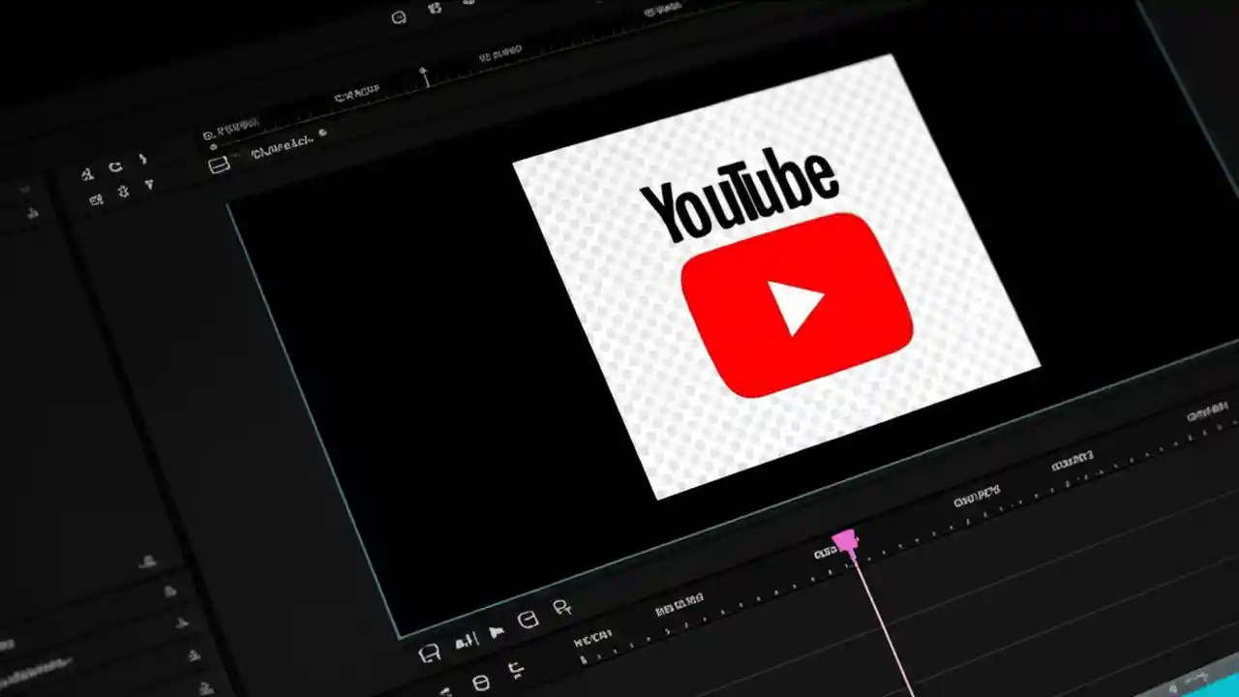Switch to the Channels panel tab
This screenshot has width=1239, height=697.
pos(281,153)
